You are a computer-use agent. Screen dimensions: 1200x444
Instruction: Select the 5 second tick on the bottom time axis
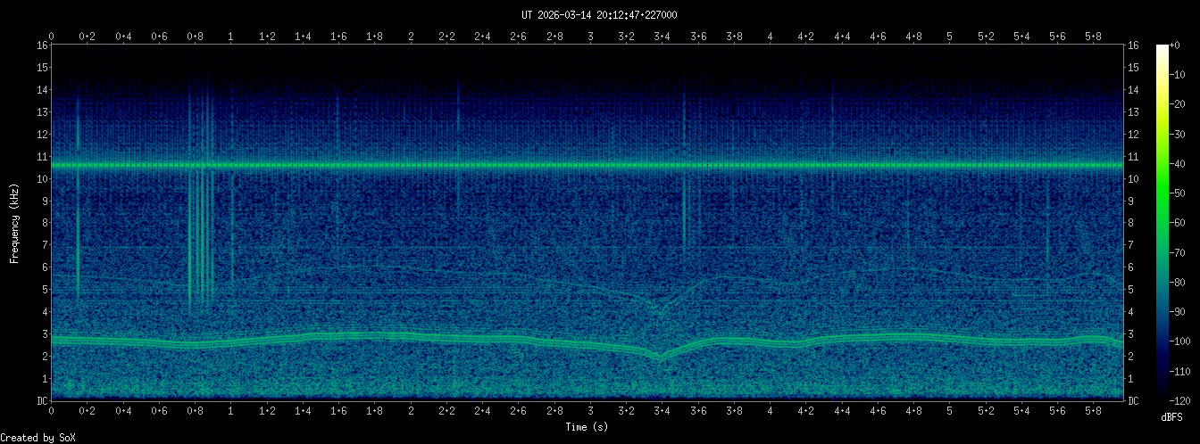point(950,411)
